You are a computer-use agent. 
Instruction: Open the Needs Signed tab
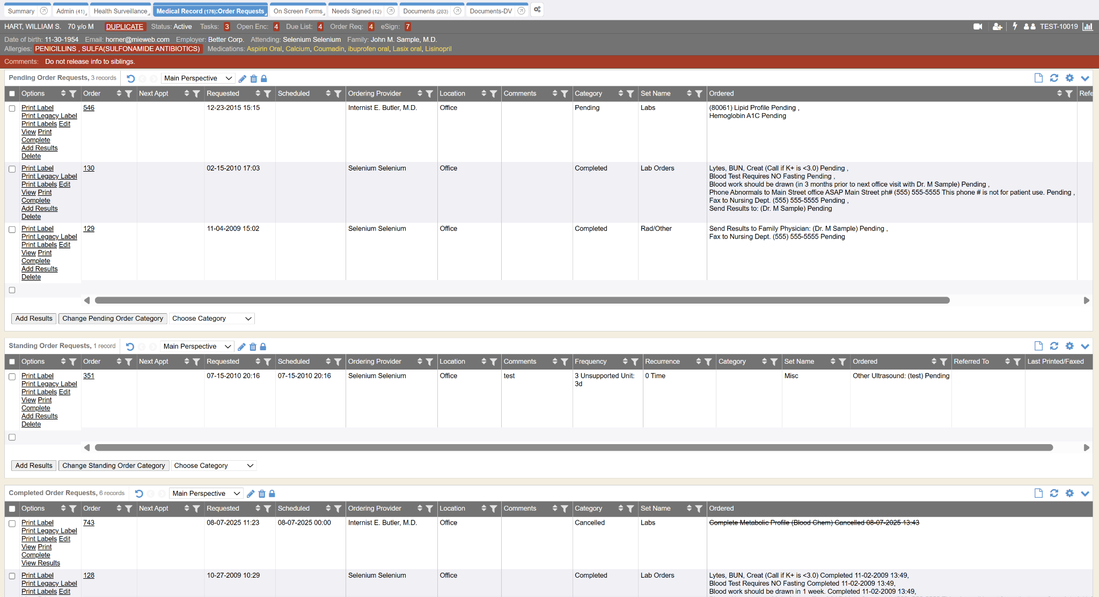[x=356, y=11]
